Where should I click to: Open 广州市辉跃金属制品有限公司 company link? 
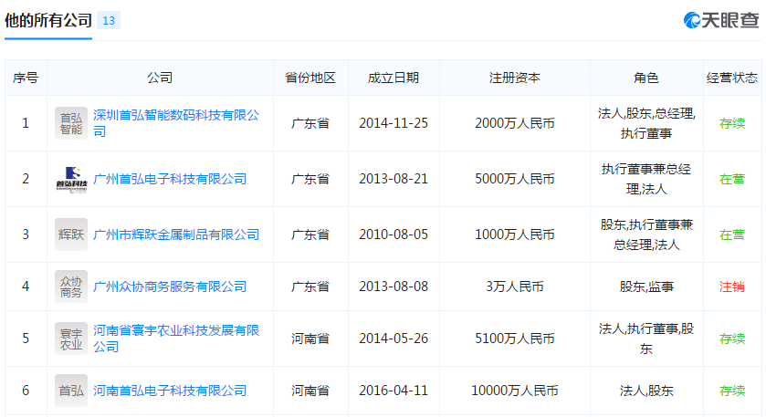pyautogui.click(x=176, y=235)
